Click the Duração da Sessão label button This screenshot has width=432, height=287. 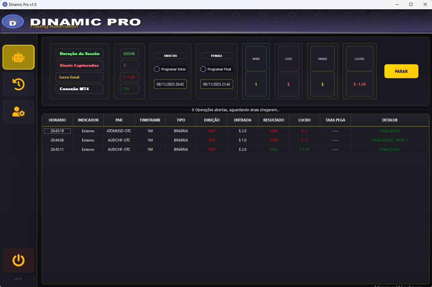(x=79, y=53)
